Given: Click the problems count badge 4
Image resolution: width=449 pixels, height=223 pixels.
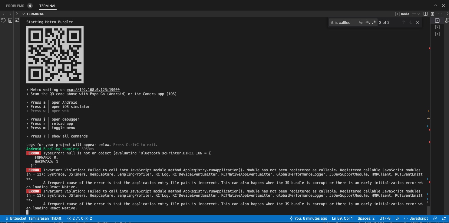Looking at the screenshot, I should tap(30, 6).
